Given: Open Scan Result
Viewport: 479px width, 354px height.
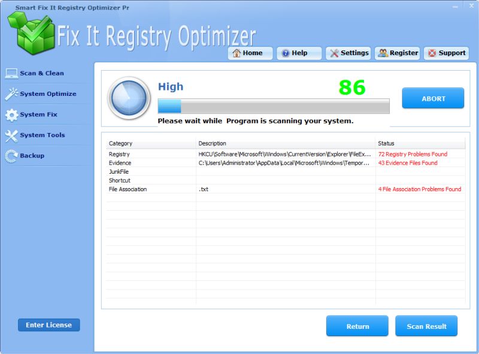Looking at the screenshot, I should tap(426, 326).
